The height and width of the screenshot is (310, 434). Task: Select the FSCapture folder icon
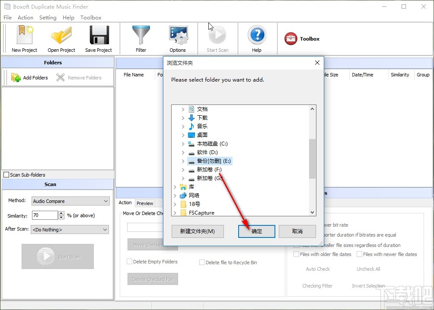click(x=183, y=213)
